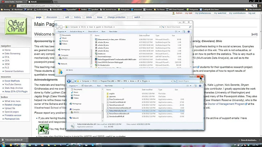Click the bookmark star in the Chrome address bar
Viewport: 262px width, 147px height.
pyautogui.click(x=255, y=6)
